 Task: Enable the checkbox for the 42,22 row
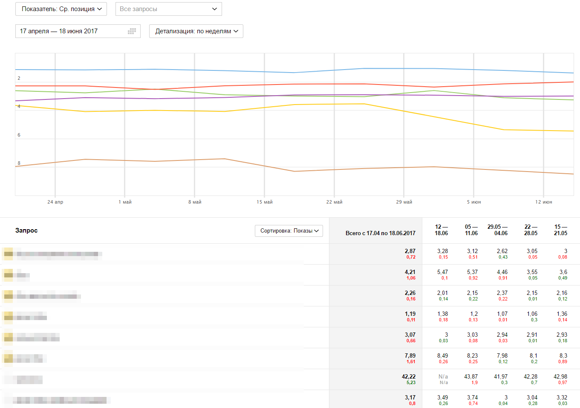[x=8, y=379]
